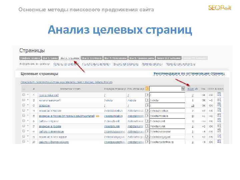Click the '/rabota/moskva' input field in row 5
This screenshot has height=180, width=240.
[x=167, y=116]
